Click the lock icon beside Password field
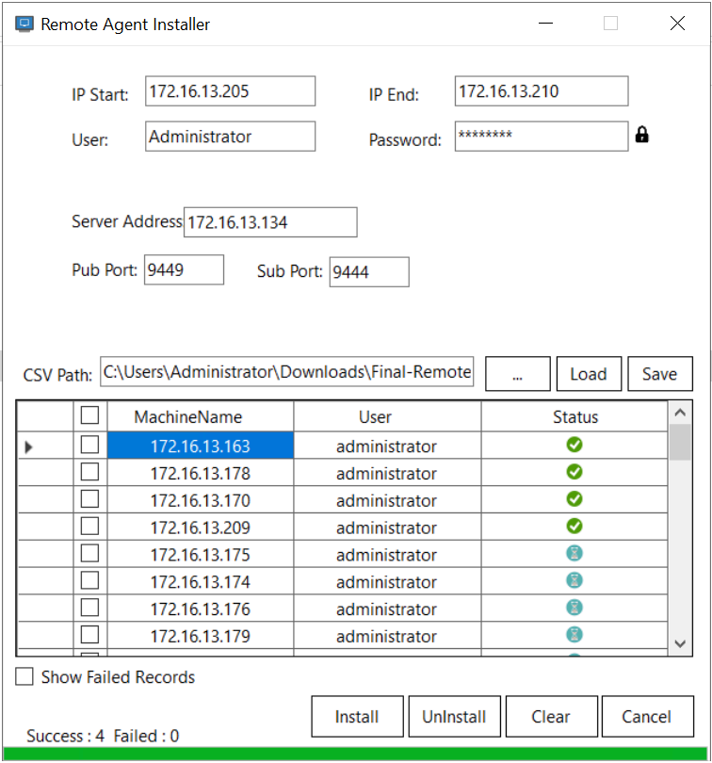Screen dimensions: 712x763 click(x=641, y=135)
